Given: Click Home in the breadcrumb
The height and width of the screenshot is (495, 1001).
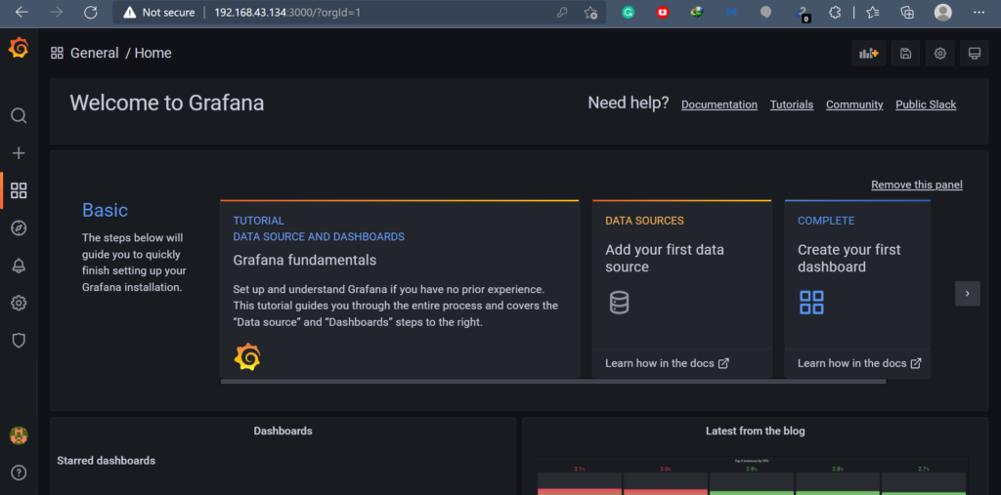Looking at the screenshot, I should (152, 53).
